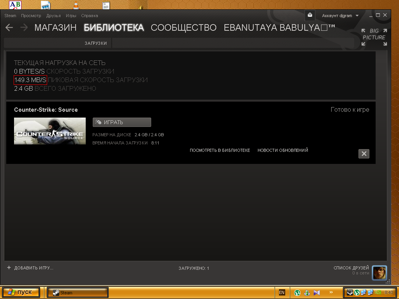Open the Друзья menu

(x=53, y=16)
